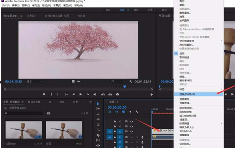
Task: Play the source monitor clip
Action: (x=80, y=94)
